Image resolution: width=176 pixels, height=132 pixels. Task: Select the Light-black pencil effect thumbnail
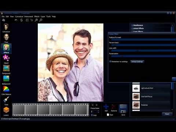point(136,88)
